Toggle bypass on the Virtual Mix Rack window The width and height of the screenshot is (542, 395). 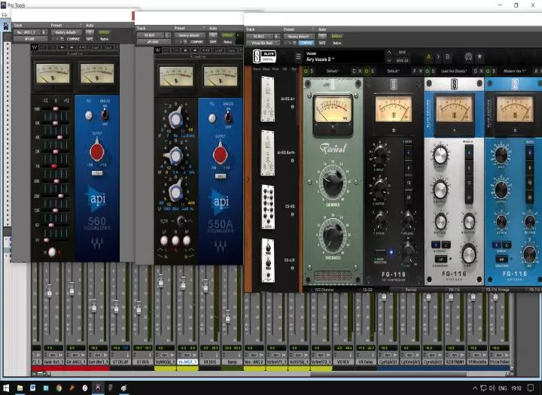coord(336,36)
